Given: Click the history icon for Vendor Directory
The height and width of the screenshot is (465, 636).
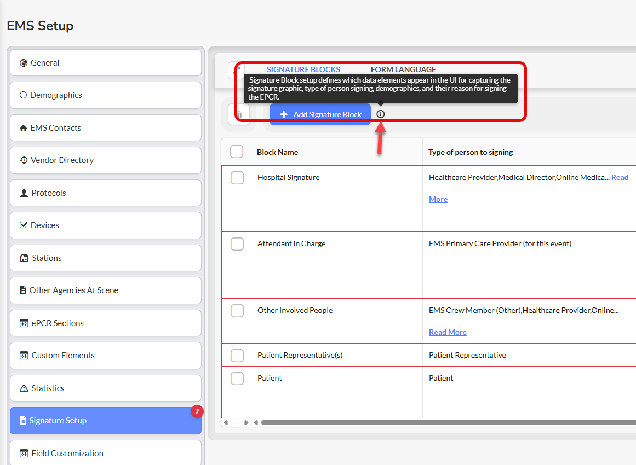Looking at the screenshot, I should 24,160.
